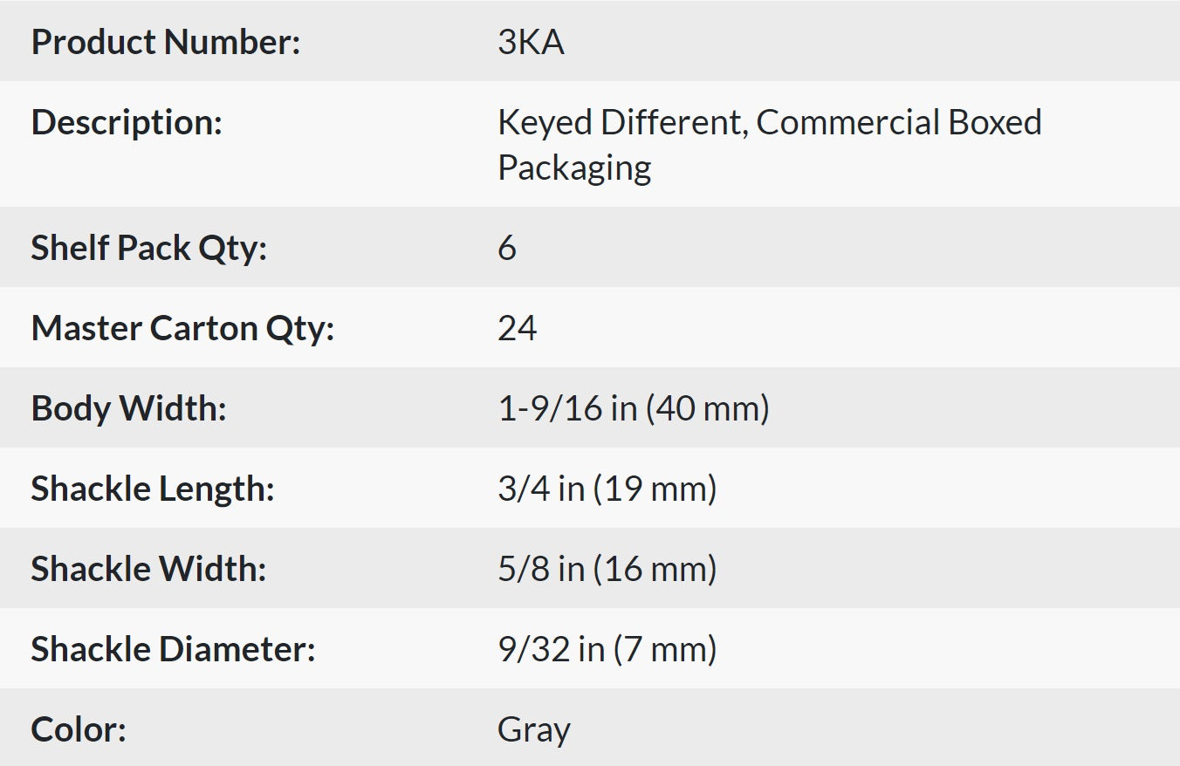
Task: Select the shelf pack quantity value 6
Action: coord(507,248)
